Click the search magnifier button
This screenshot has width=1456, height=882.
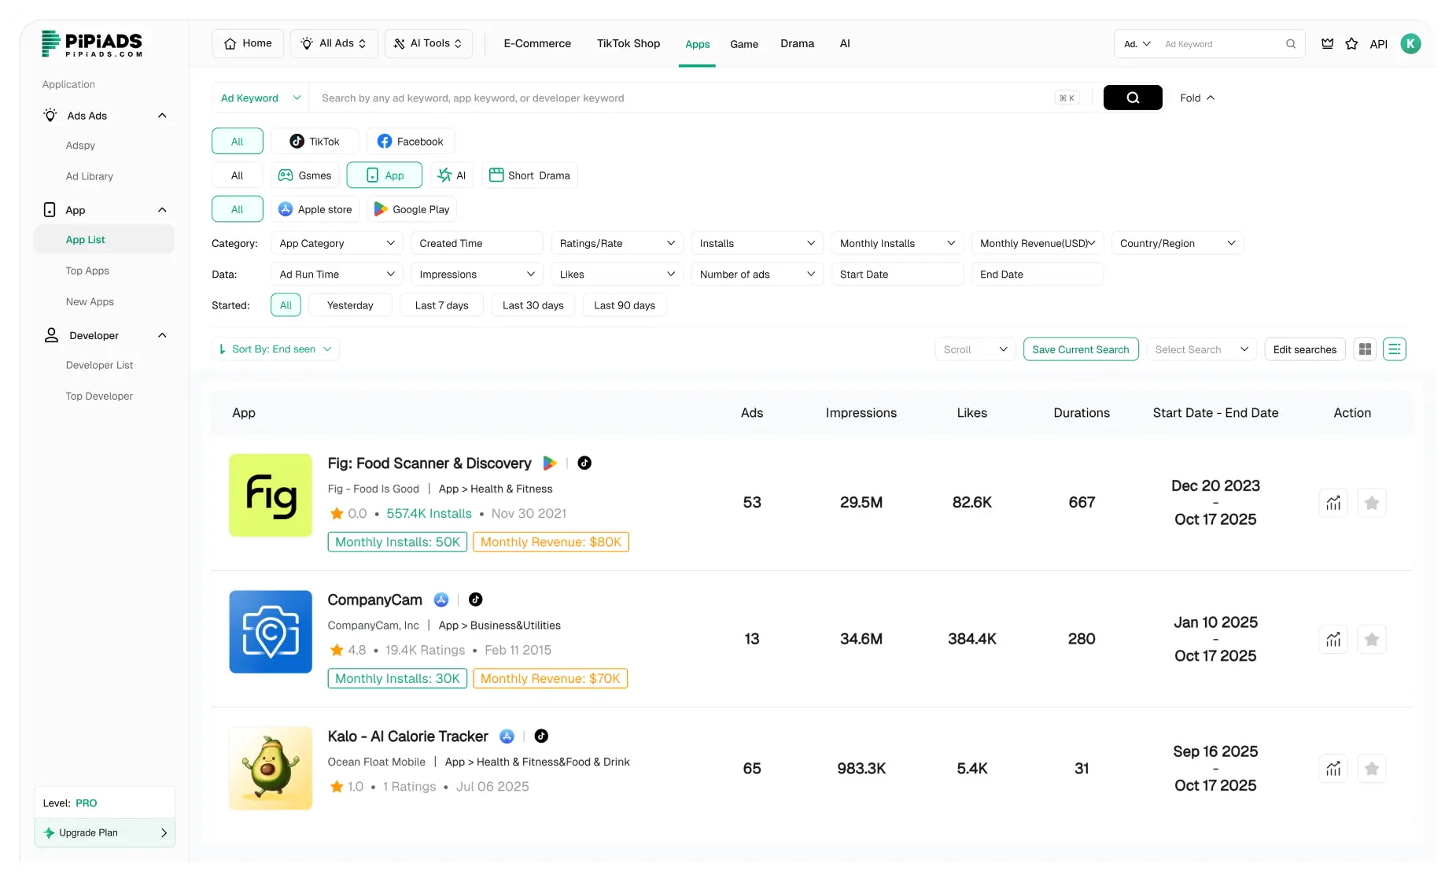1133,98
